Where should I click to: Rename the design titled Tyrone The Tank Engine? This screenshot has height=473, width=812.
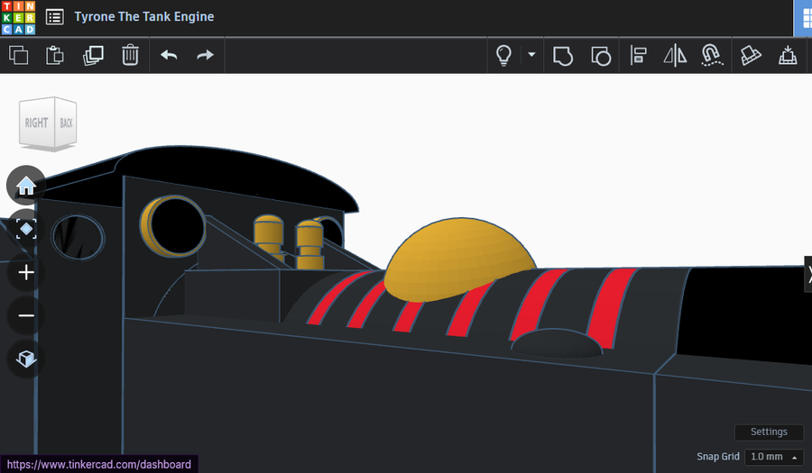click(144, 16)
